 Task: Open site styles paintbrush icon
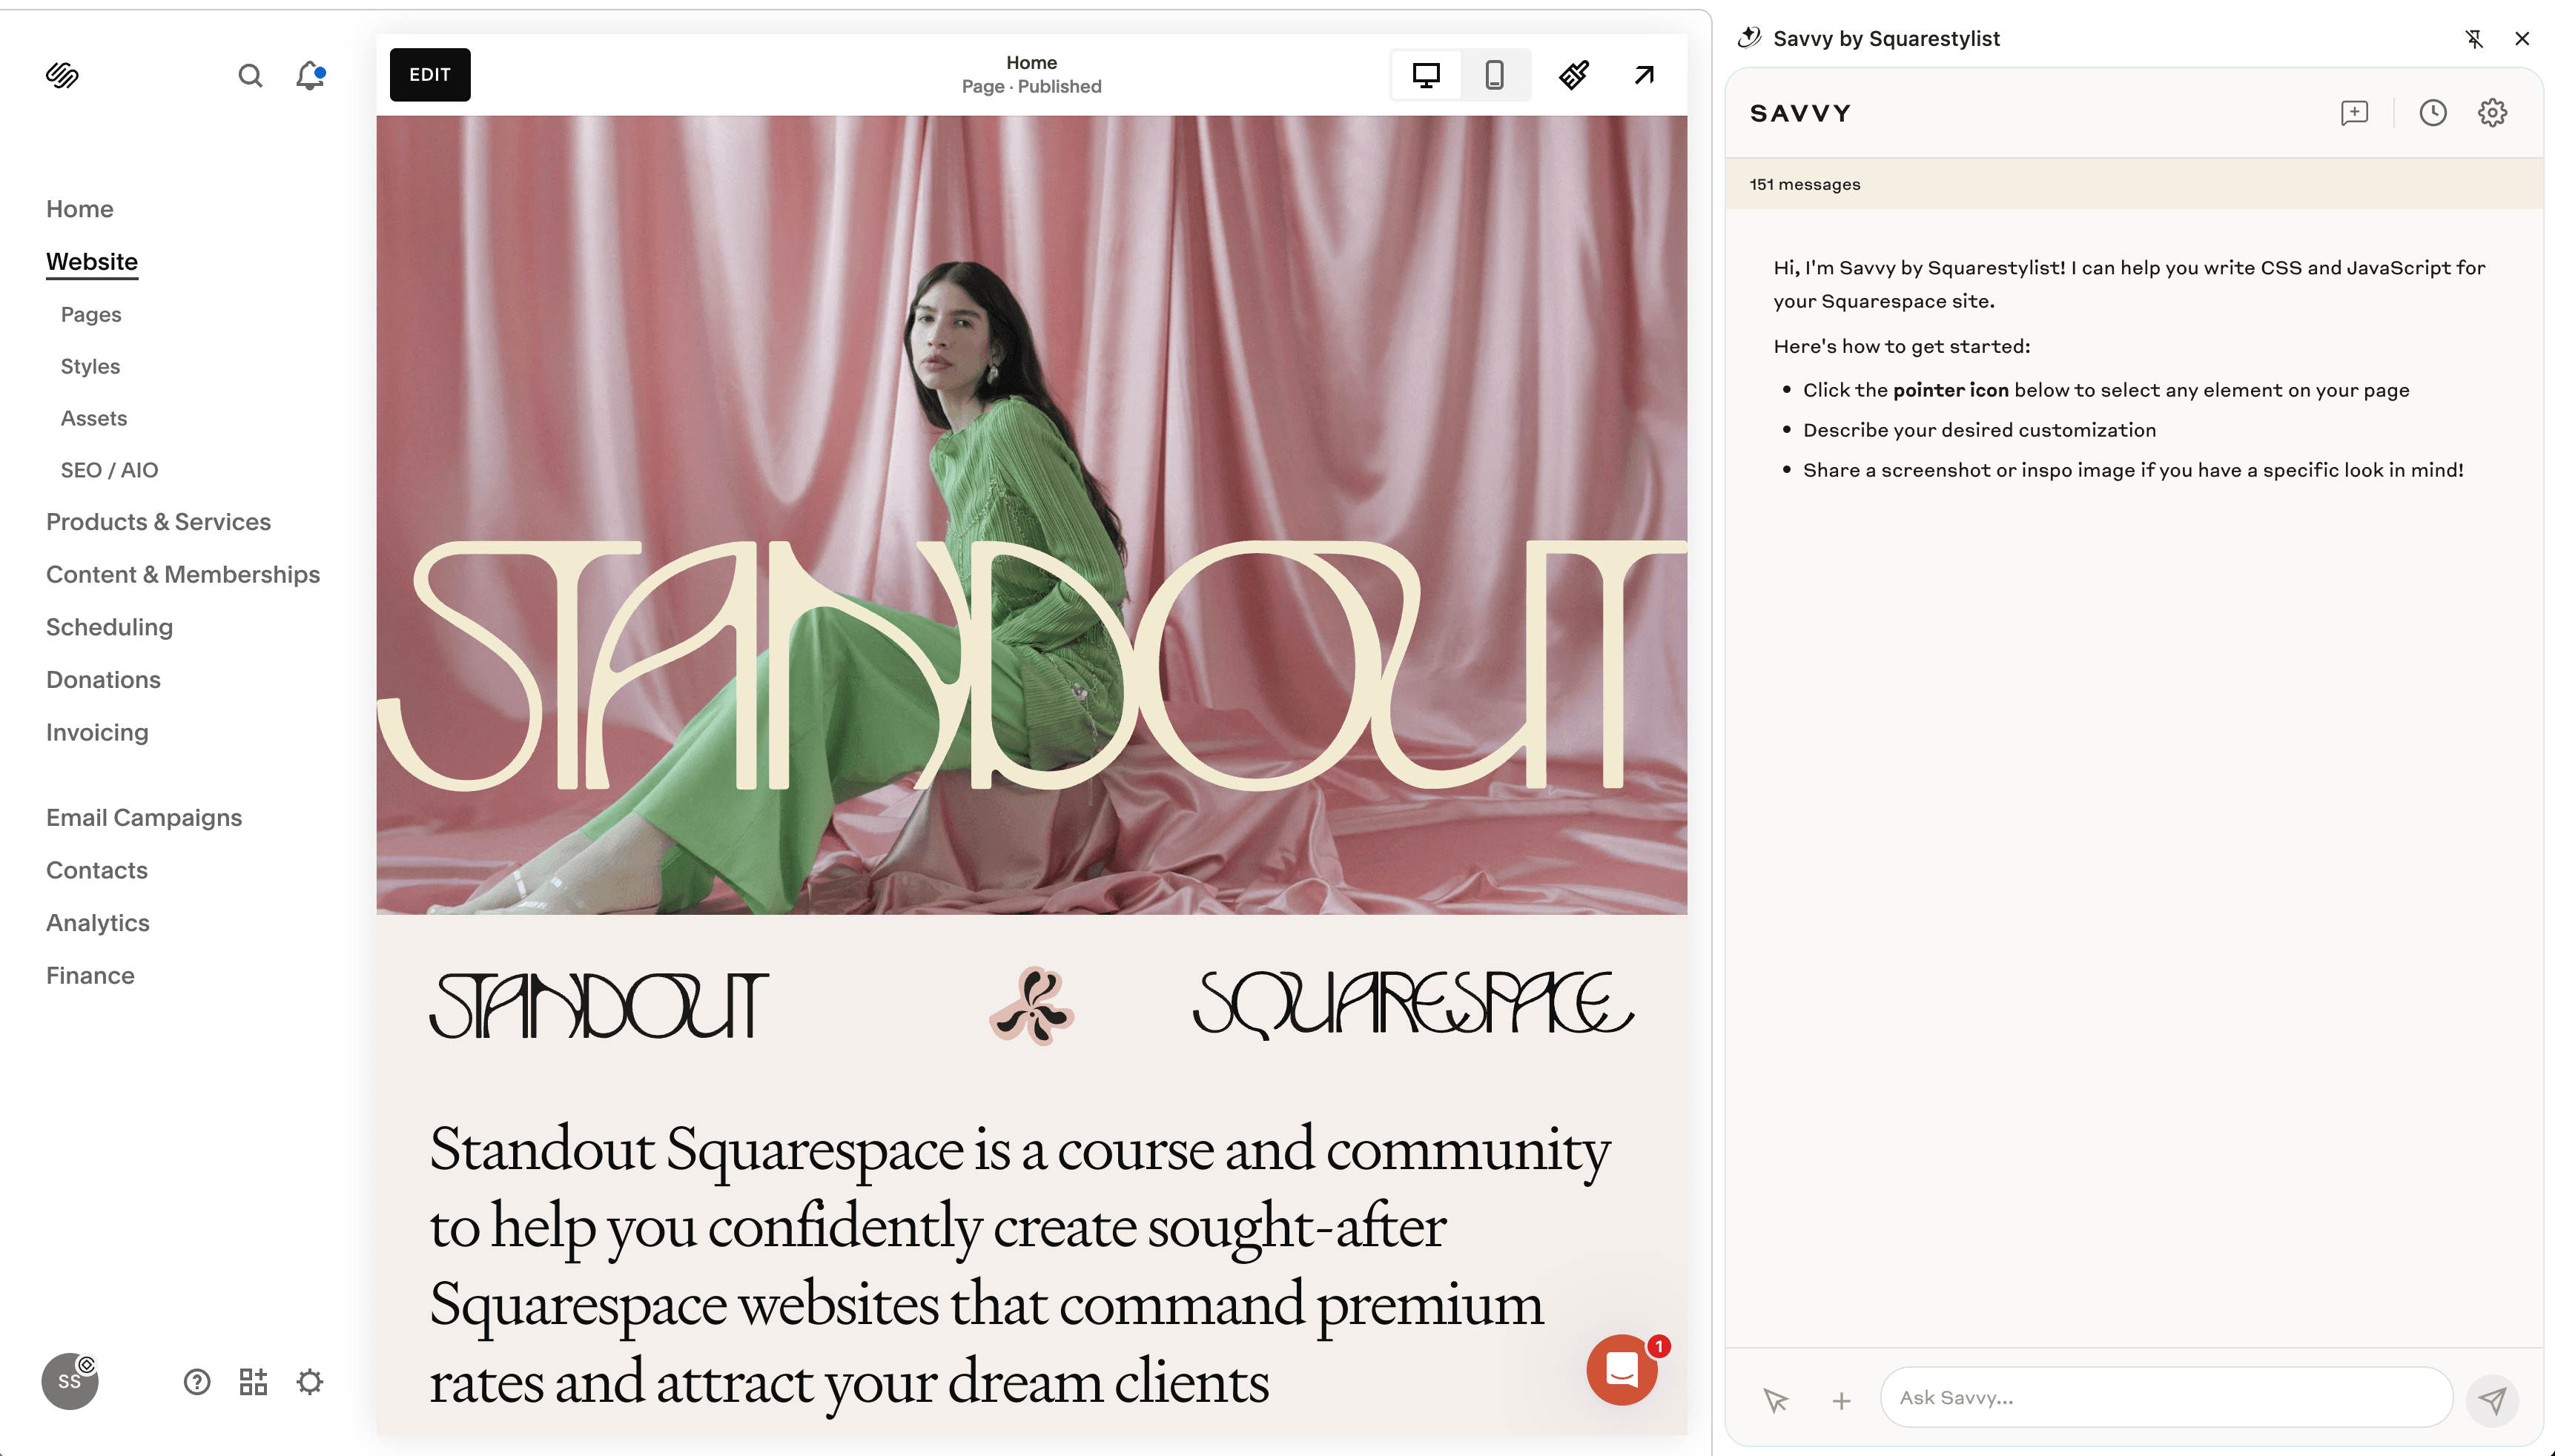coord(1574,75)
